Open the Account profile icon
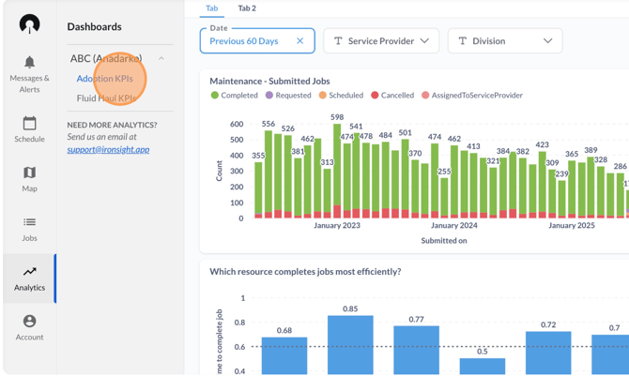The height and width of the screenshot is (376, 629). coord(29,321)
